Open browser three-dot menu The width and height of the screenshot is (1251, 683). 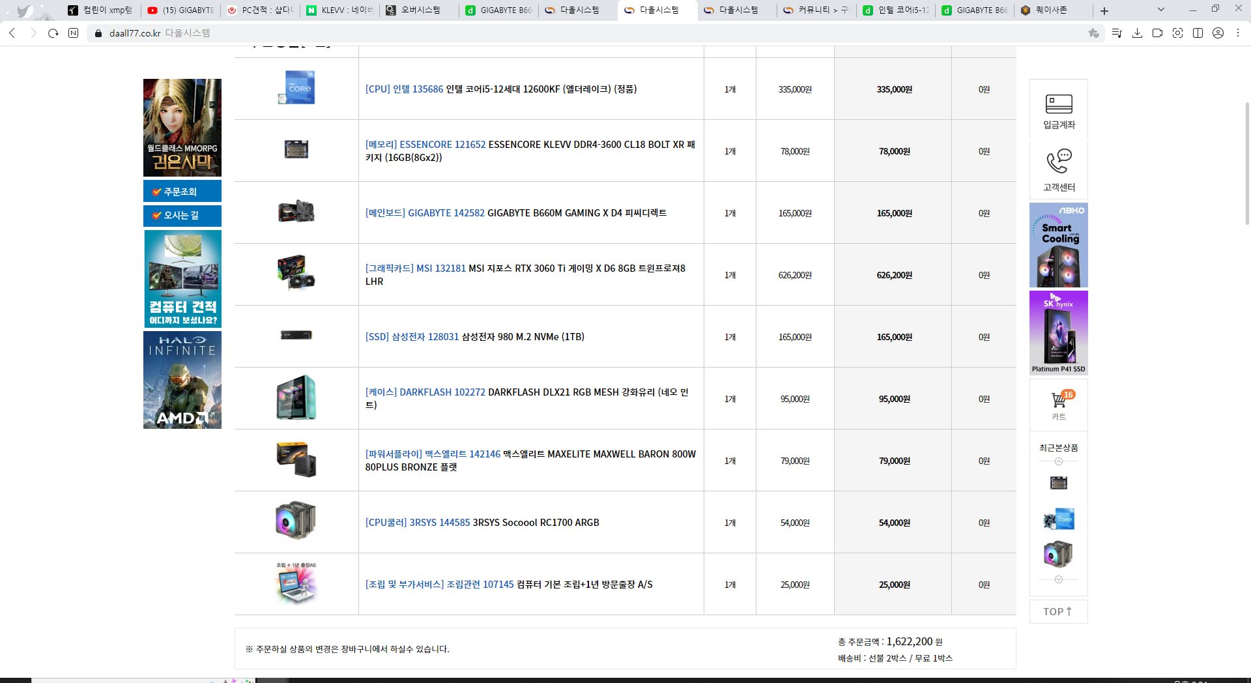coord(1238,33)
